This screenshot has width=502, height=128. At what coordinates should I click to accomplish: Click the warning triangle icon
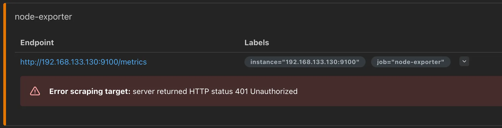click(35, 91)
